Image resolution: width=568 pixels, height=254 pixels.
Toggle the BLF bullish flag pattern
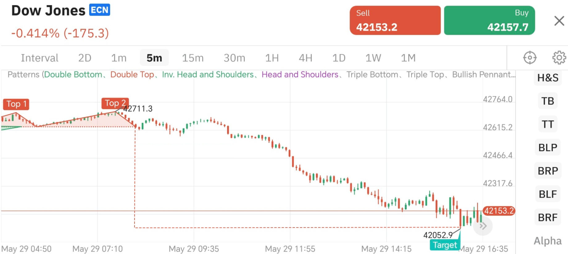[548, 194]
